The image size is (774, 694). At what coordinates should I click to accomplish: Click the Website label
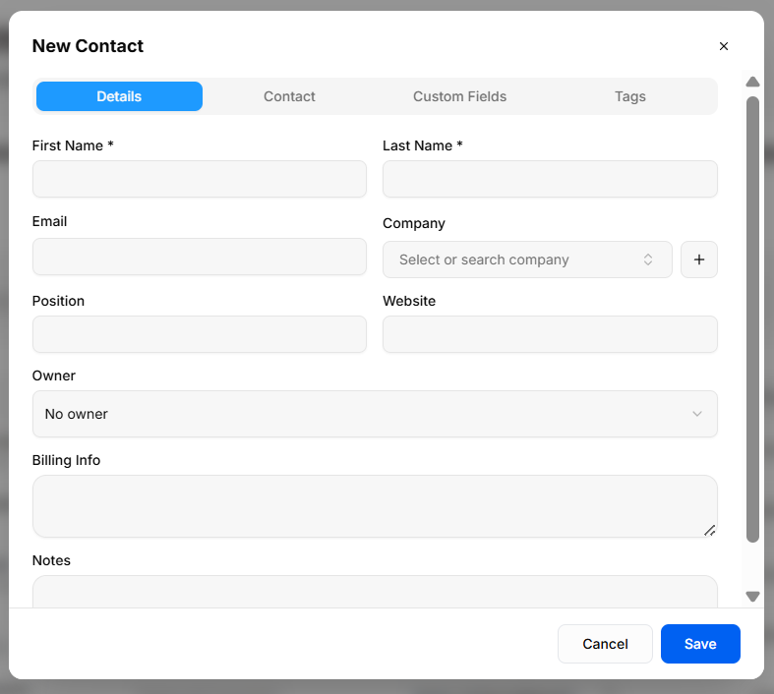(x=409, y=301)
